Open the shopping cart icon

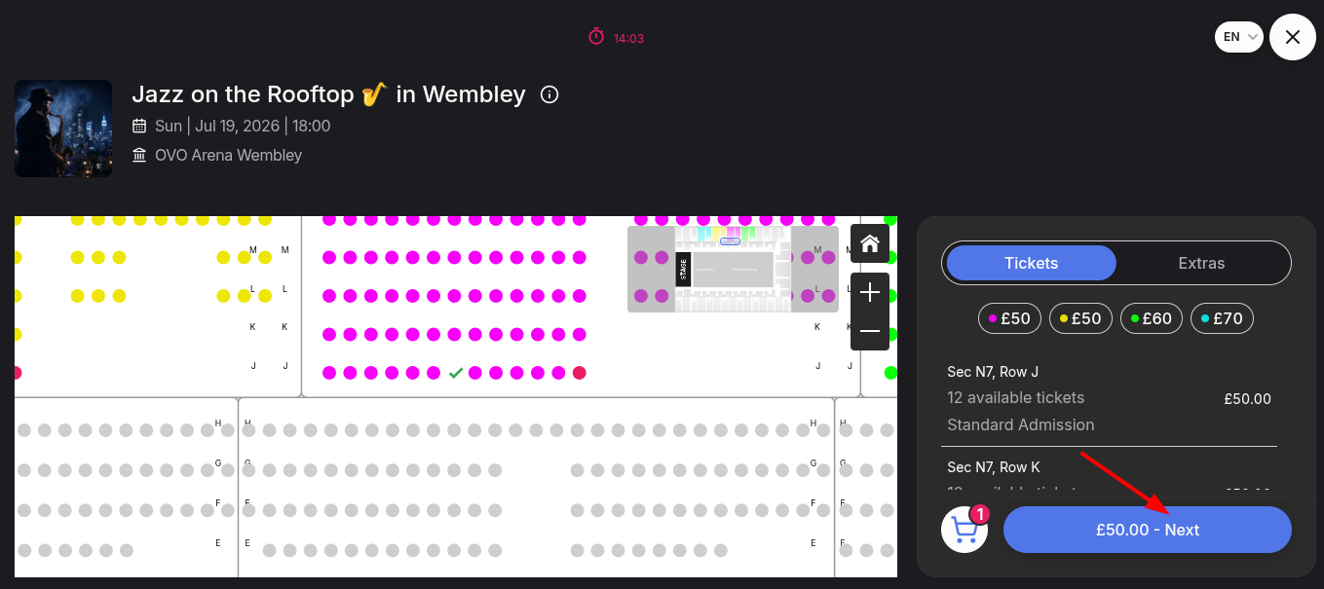point(965,530)
